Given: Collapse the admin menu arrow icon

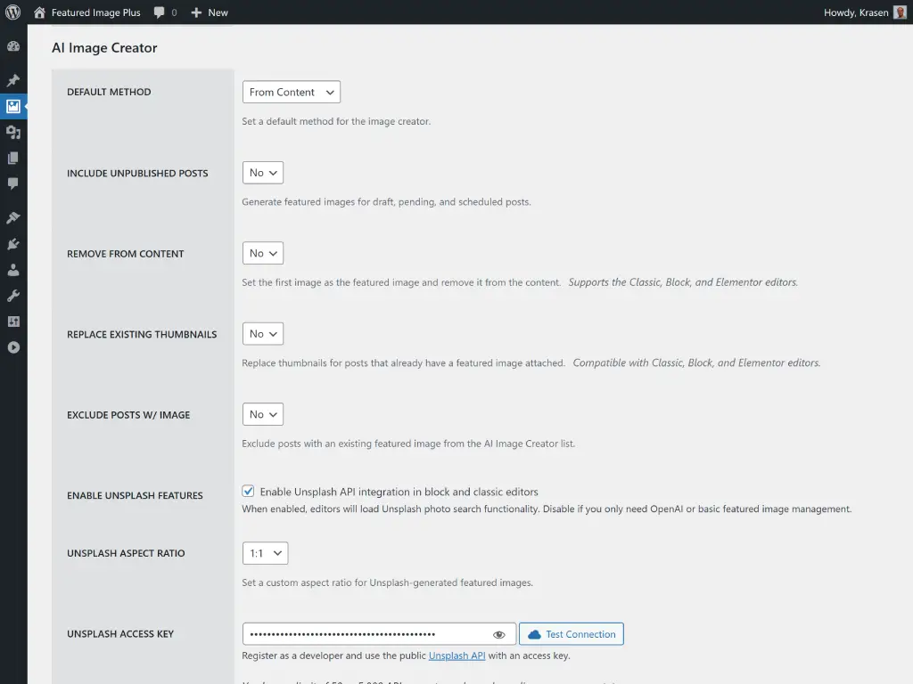Looking at the screenshot, I should [x=13, y=347].
